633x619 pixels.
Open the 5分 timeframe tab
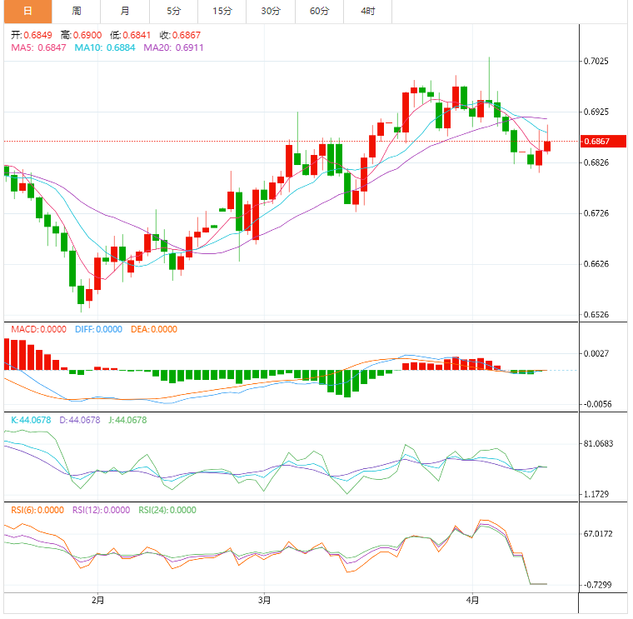coord(173,11)
